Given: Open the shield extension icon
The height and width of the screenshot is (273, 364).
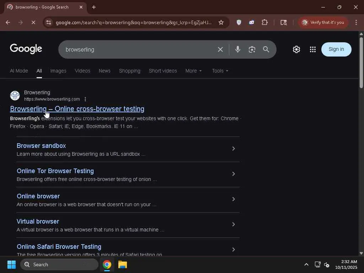Looking at the screenshot, I should pos(239,22).
